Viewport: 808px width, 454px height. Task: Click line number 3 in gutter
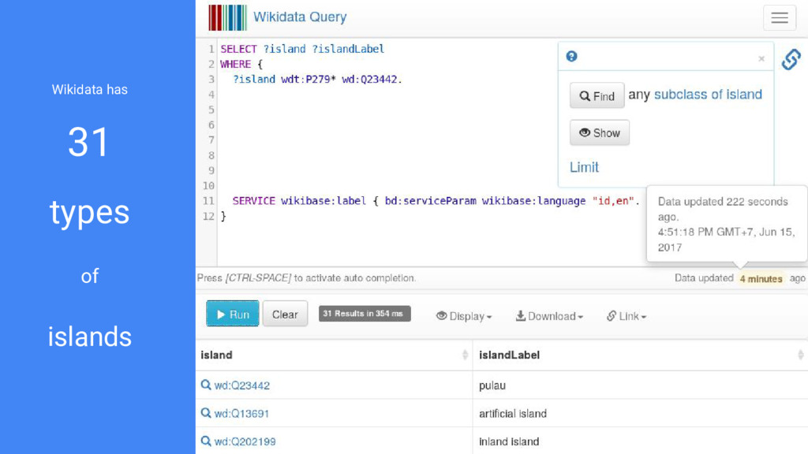click(211, 80)
